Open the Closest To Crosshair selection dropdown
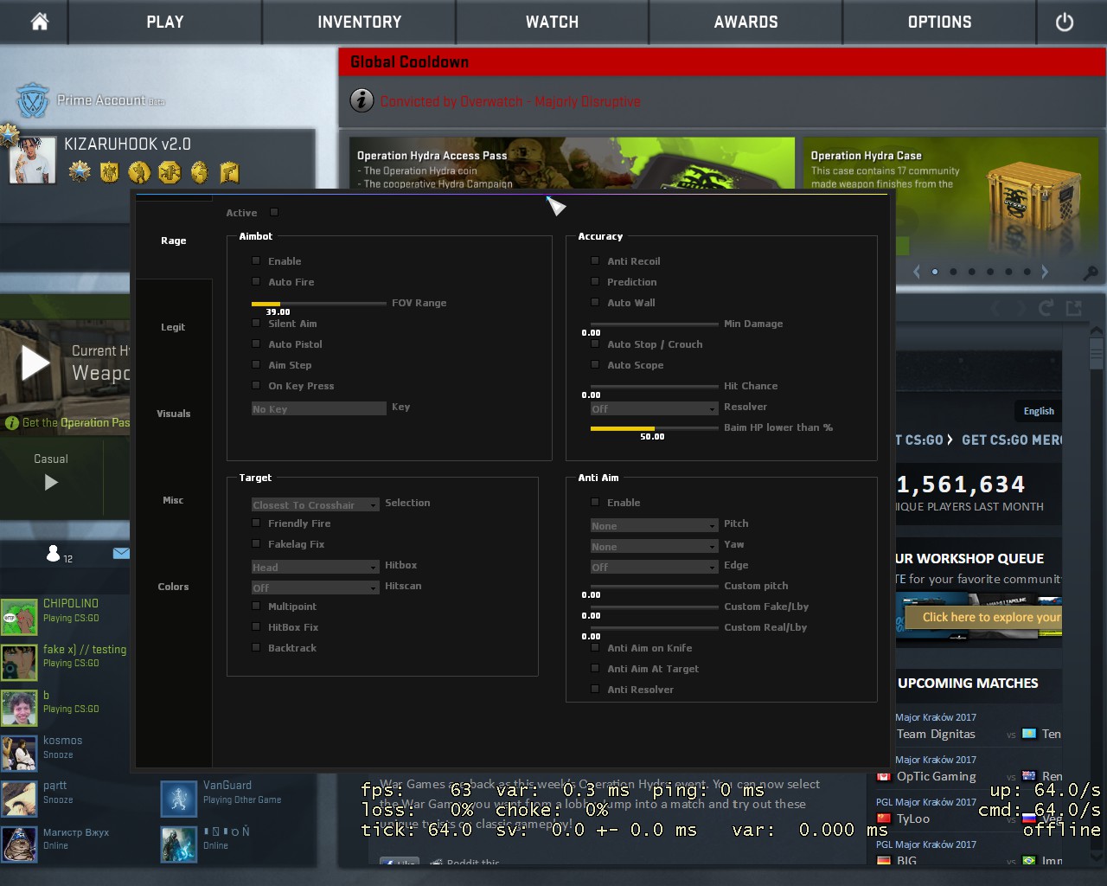Image resolution: width=1107 pixels, height=886 pixels. [x=315, y=504]
